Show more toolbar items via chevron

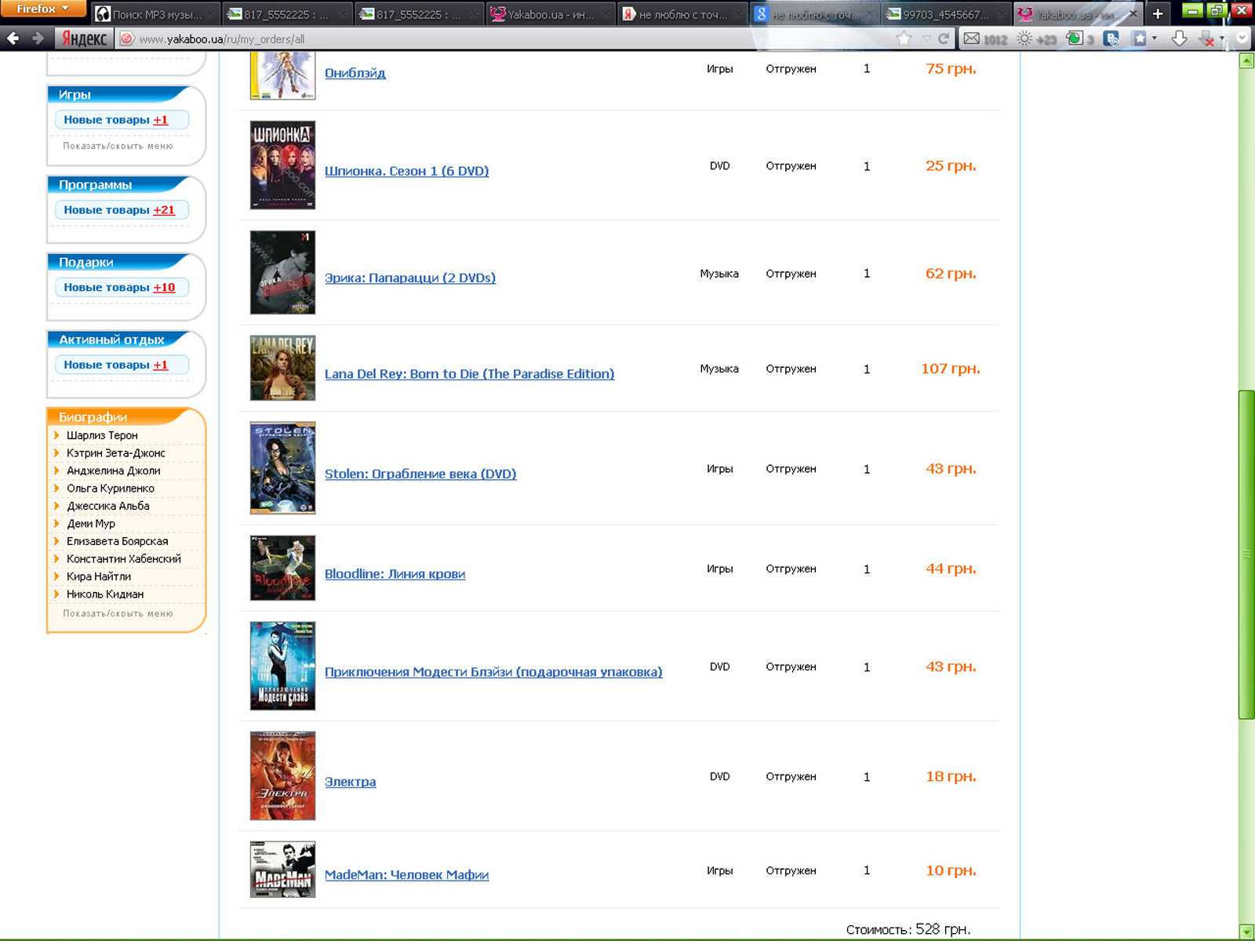[x=1242, y=38]
